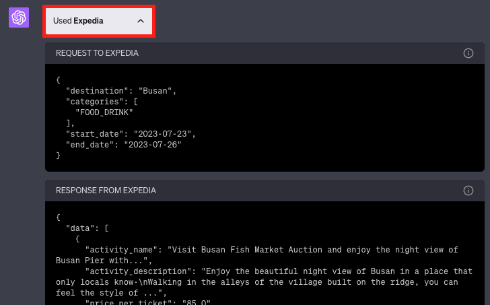Screen dimensions: 490x305
Task: Click the "FOOD_DRINK" value
Action: pyautogui.click(x=104, y=112)
